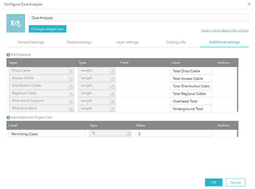The image size is (255, 189).
Task: Edit the Total Access Cable label field
Action: pos(191,78)
